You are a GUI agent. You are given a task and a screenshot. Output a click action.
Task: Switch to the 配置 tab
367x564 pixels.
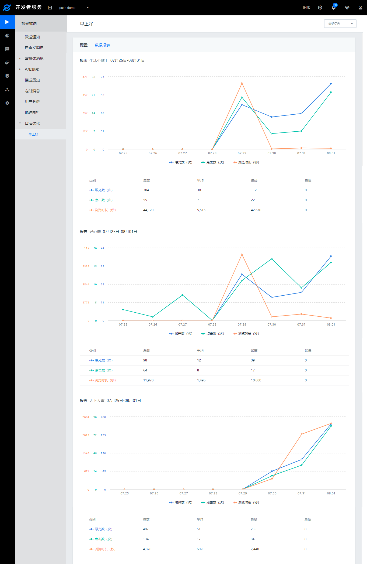pos(84,45)
